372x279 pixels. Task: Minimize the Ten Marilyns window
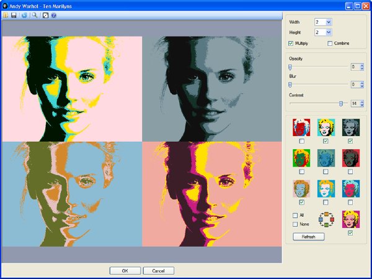pyautogui.click(x=348, y=6)
